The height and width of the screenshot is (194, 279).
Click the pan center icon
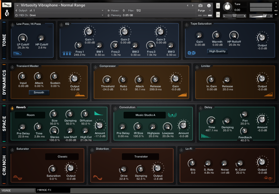(x=235, y=16)
